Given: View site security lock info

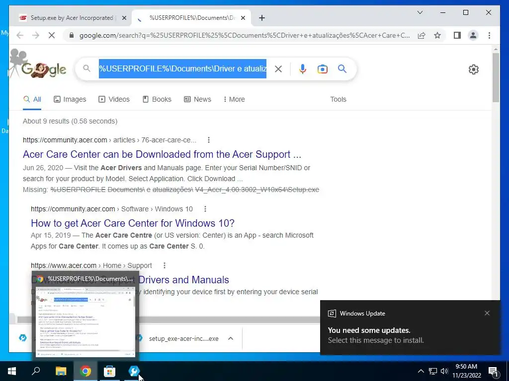Looking at the screenshot, I should pyautogui.click(x=72, y=35).
